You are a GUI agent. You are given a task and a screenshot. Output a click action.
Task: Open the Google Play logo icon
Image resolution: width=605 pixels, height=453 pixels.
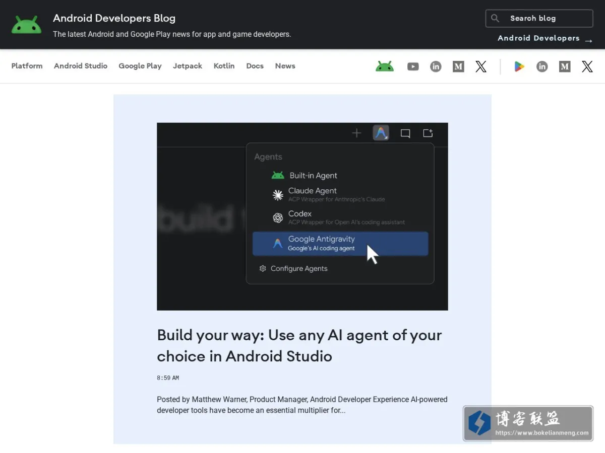519,66
